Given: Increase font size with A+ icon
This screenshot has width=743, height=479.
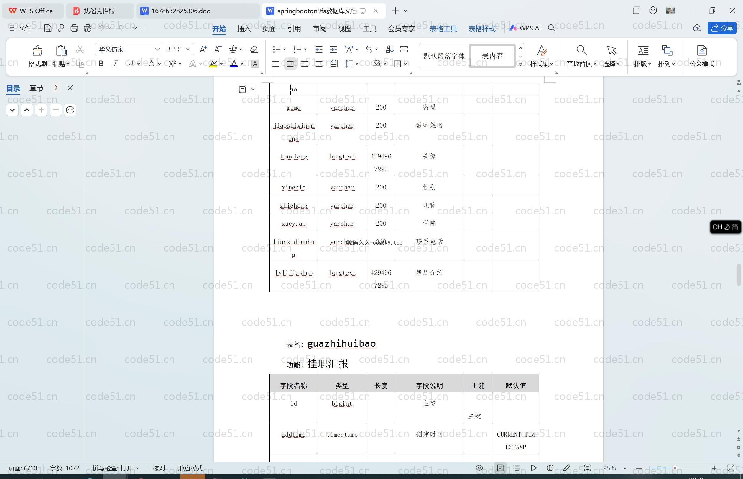Looking at the screenshot, I should (x=203, y=49).
